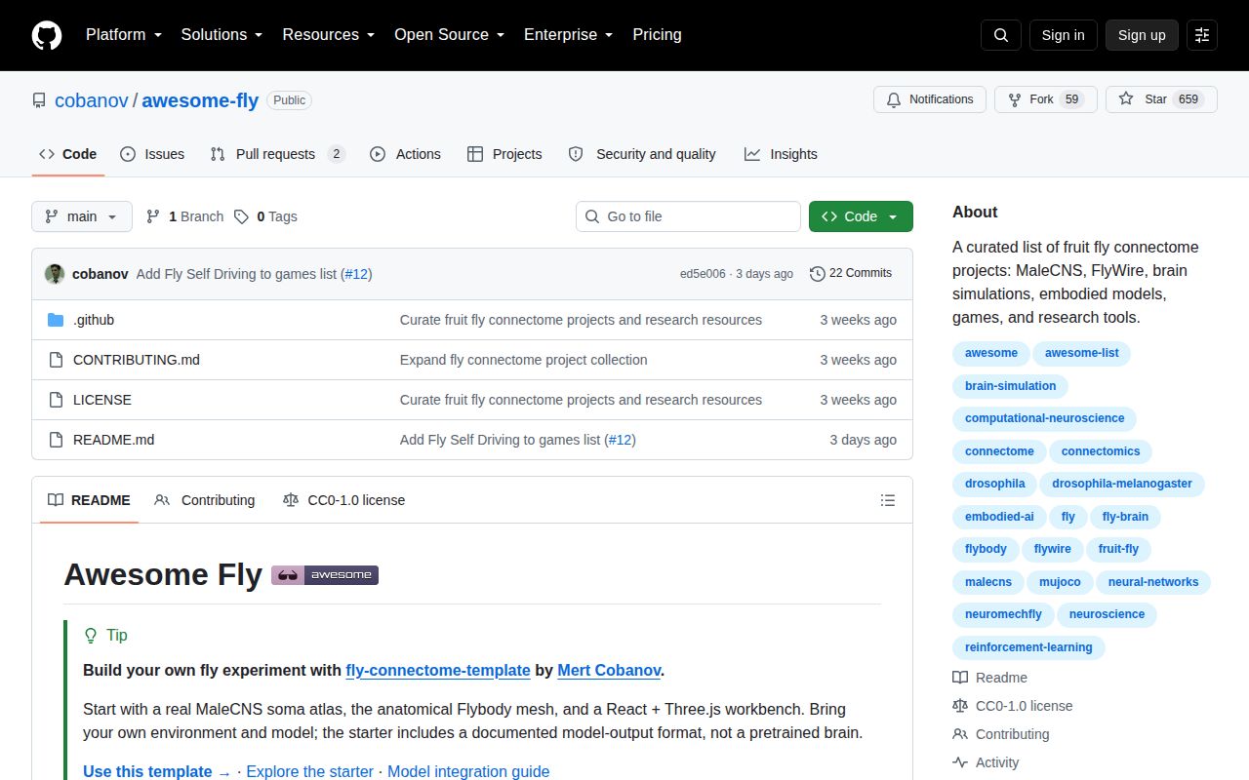
Task: Open the 0 Tags link
Action: click(265, 216)
